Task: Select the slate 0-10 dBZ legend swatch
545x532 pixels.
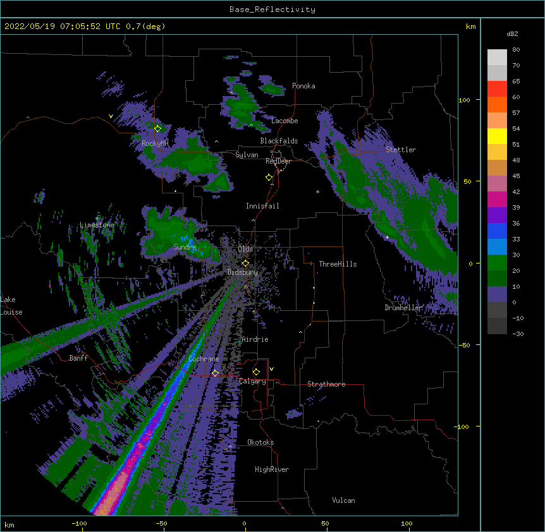Action: point(497,294)
